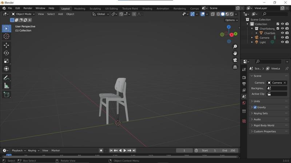Toggle viewport overlays button
This screenshot has height=163, width=291.
pyautogui.click(x=203, y=14)
